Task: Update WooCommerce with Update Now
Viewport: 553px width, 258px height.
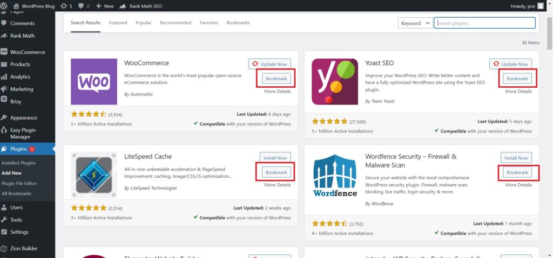Action: (x=269, y=64)
